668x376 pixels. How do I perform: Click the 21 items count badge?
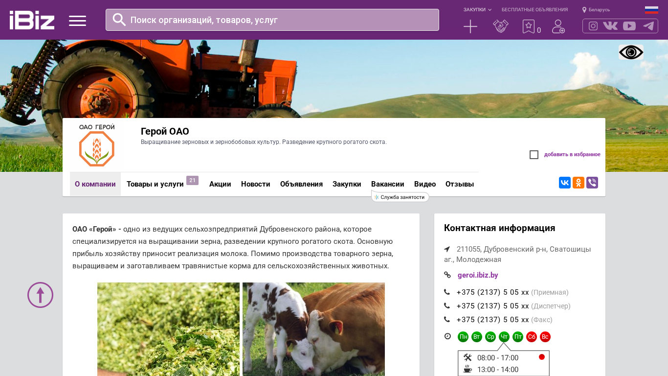coord(192,180)
